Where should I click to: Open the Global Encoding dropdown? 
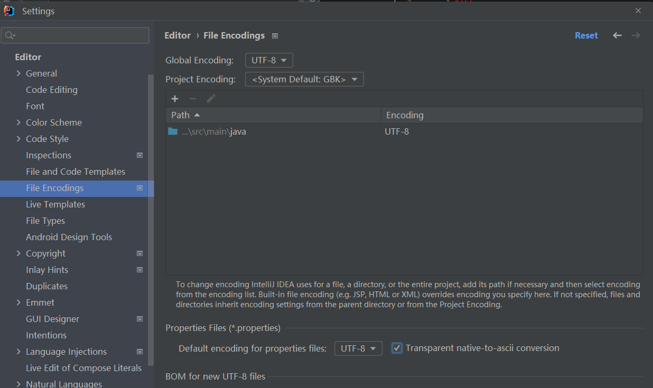(269, 60)
